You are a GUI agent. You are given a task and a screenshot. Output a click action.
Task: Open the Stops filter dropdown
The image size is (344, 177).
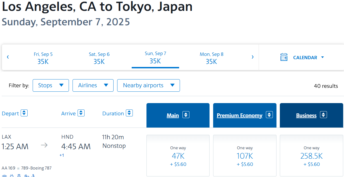pyautogui.click(x=51, y=85)
